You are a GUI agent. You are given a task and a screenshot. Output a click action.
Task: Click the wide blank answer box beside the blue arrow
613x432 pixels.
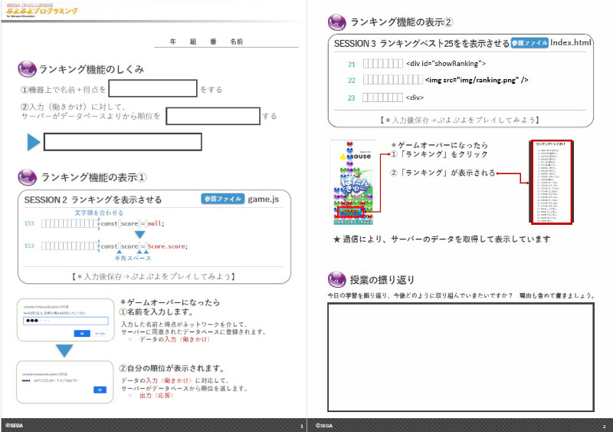pos(123,142)
